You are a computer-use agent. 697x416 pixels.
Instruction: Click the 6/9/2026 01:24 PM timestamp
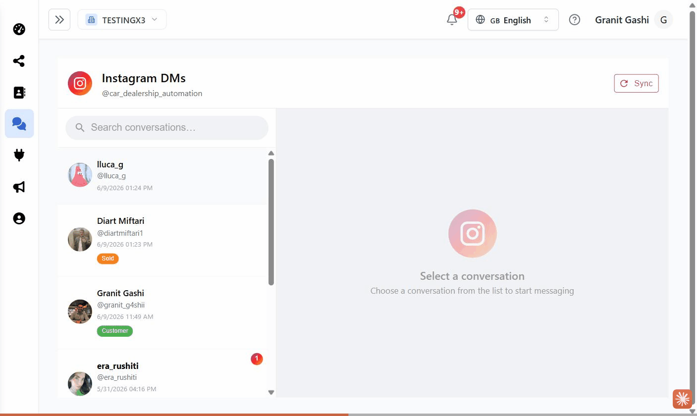pos(125,188)
